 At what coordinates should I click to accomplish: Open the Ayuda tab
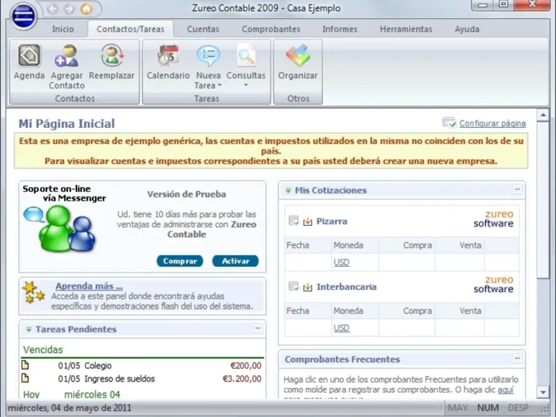point(467,29)
